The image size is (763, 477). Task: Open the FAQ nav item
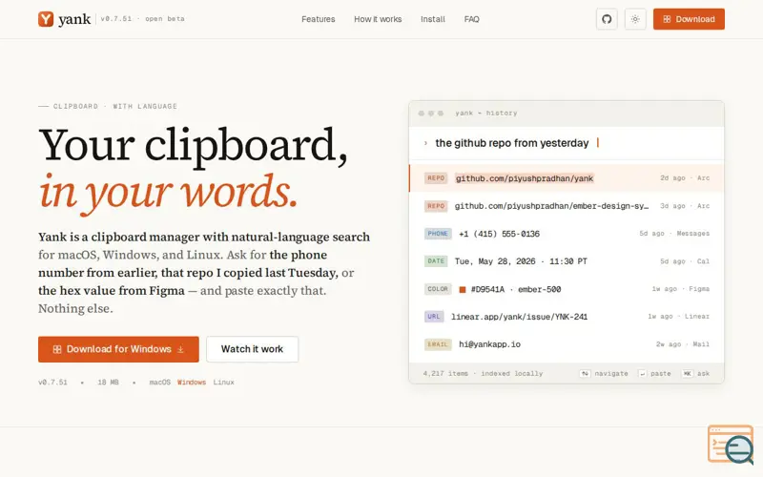(x=471, y=19)
